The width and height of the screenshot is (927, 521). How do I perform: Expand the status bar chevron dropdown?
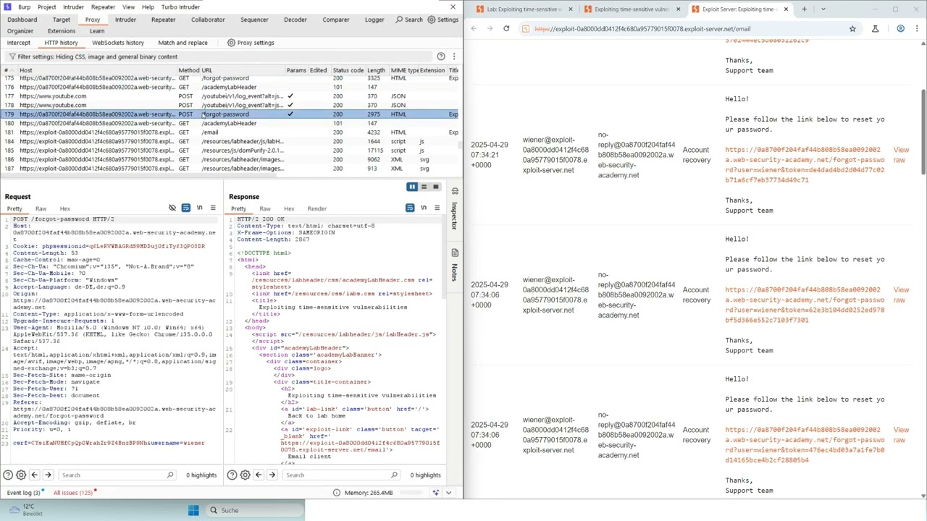pos(448,493)
